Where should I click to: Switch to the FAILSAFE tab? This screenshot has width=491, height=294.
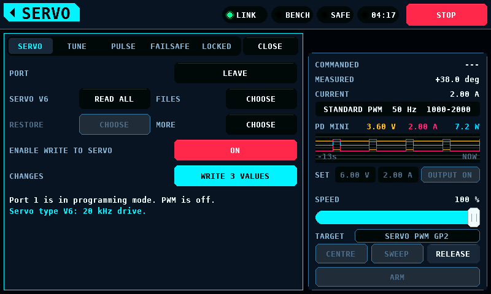click(x=170, y=46)
